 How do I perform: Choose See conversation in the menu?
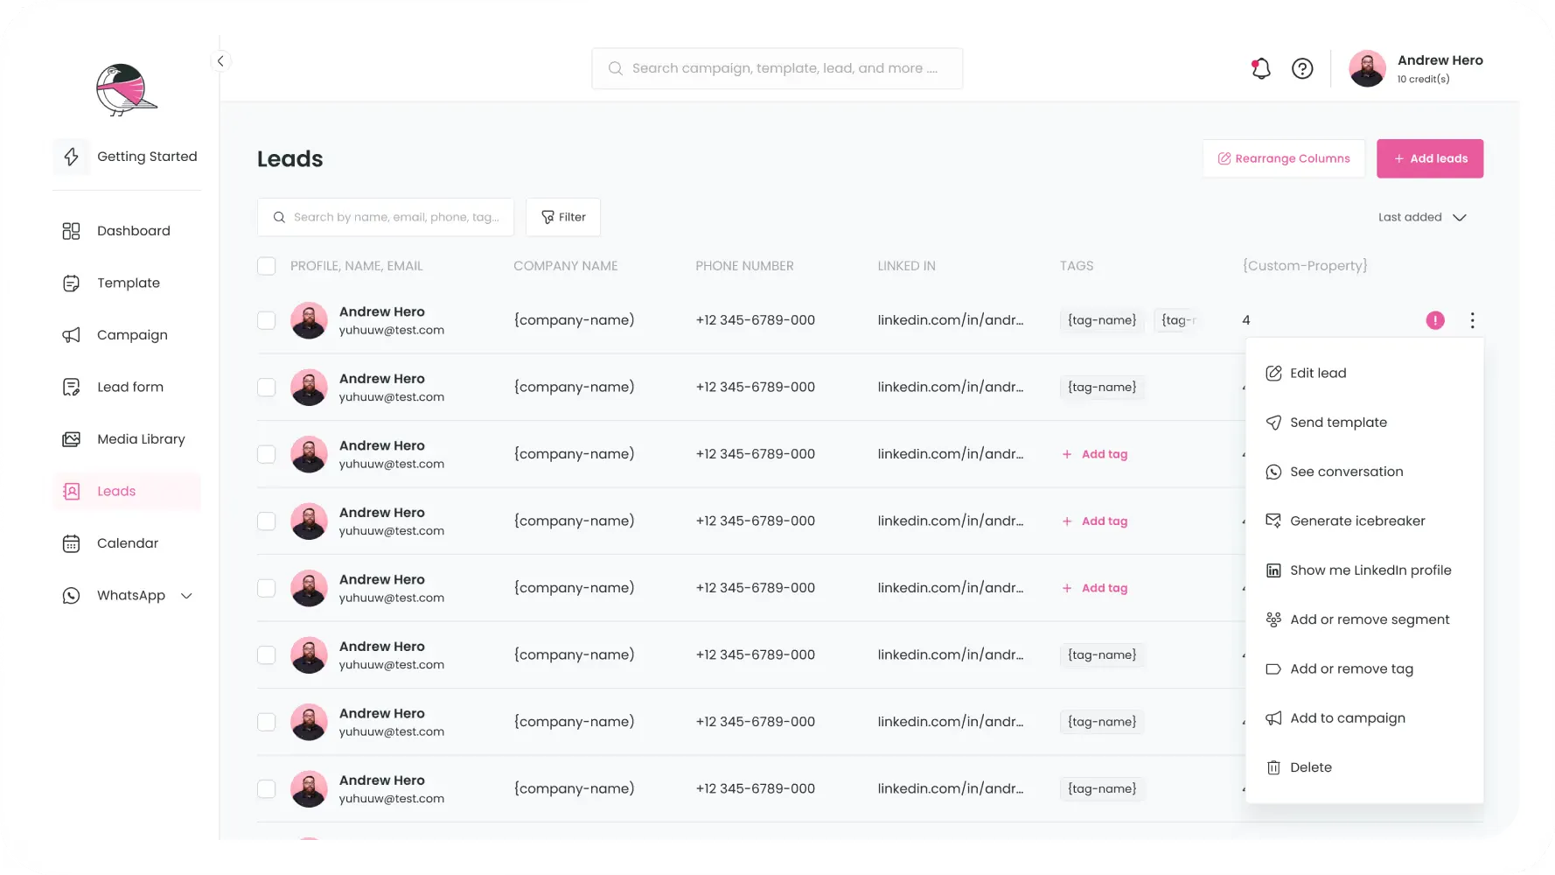click(1364, 472)
